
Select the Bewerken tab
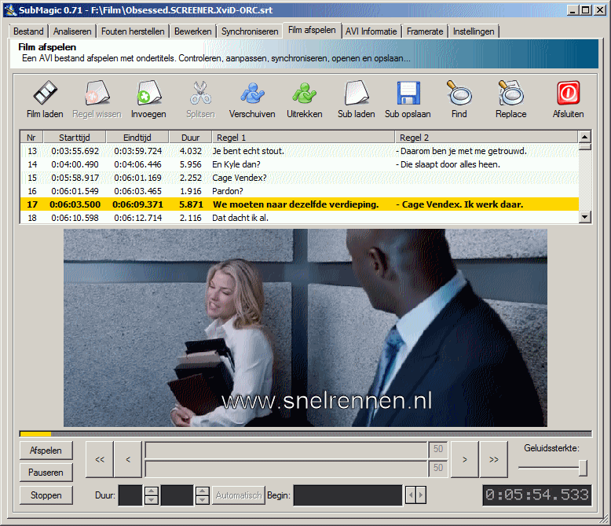(193, 31)
